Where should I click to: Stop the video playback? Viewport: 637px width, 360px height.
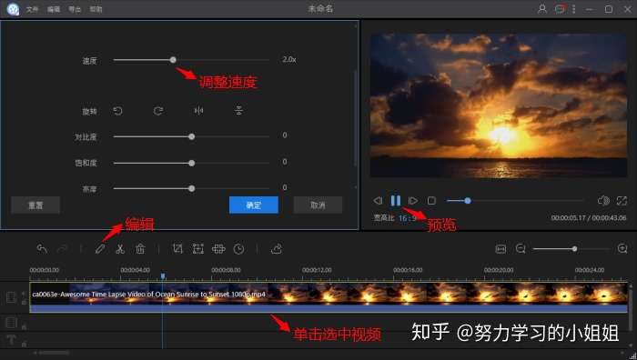431,201
